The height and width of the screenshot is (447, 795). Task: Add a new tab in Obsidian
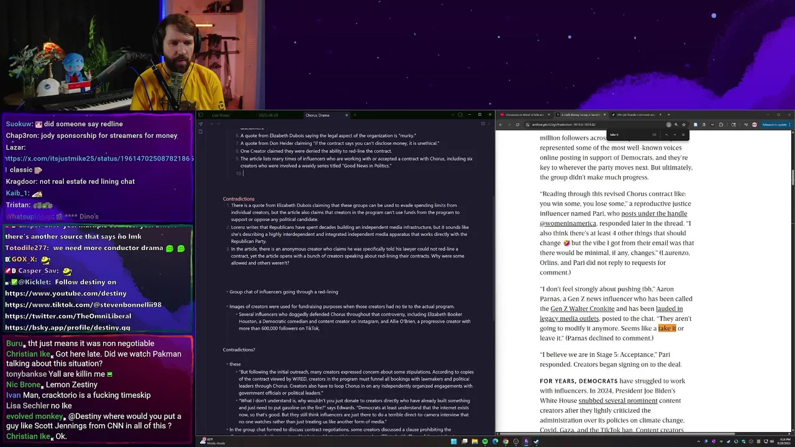click(x=355, y=115)
